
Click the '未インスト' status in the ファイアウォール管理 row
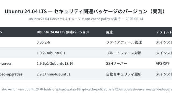pyautogui.click(x=164, y=42)
